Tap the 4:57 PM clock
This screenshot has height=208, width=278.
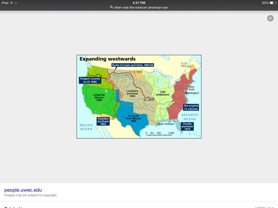pyautogui.click(x=139, y=3)
